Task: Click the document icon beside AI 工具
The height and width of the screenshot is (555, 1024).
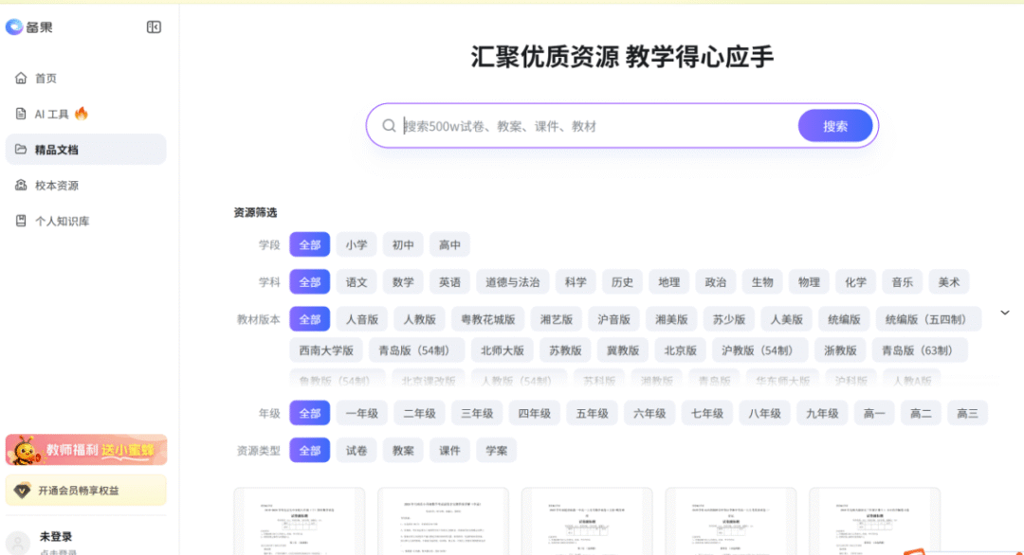Action: pyautogui.click(x=21, y=115)
